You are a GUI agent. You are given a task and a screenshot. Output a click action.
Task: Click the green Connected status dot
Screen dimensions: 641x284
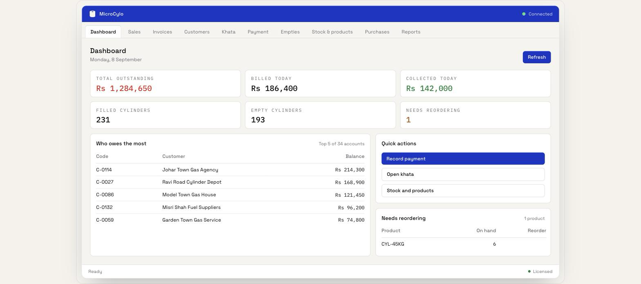524,14
